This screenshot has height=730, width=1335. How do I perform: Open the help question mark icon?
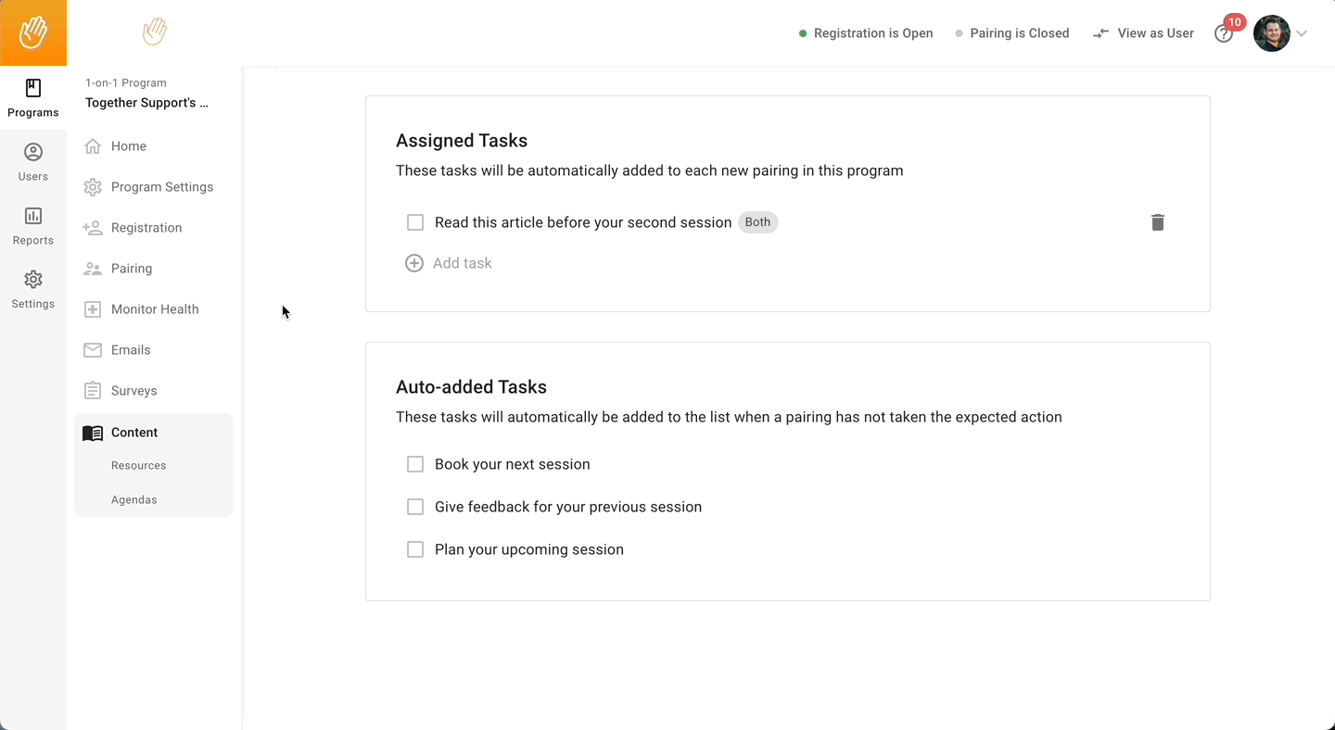(1224, 34)
